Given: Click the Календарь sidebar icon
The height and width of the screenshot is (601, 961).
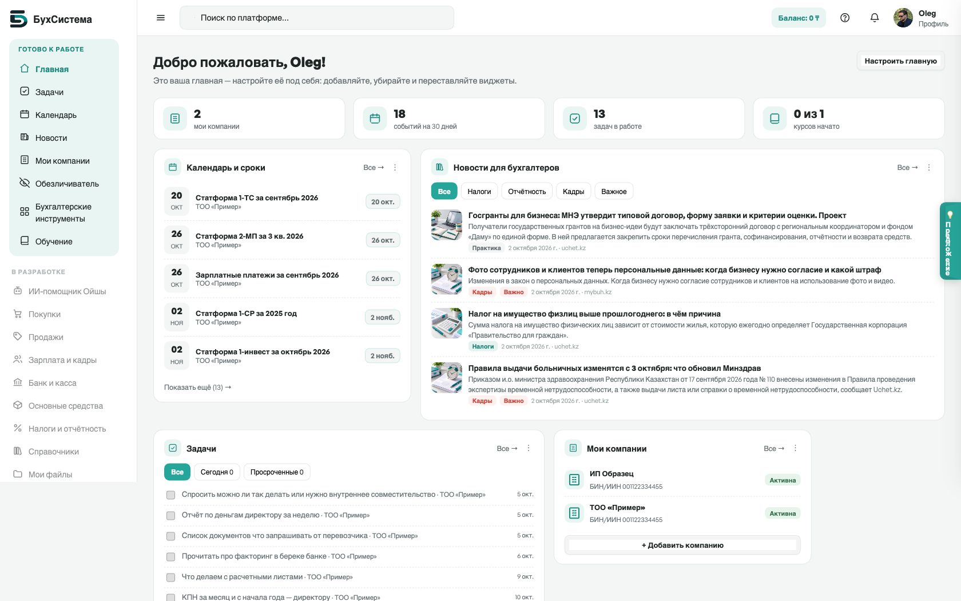Looking at the screenshot, I should point(25,114).
